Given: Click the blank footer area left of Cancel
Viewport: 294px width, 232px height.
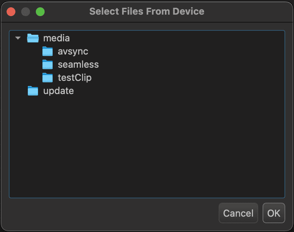Looking at the screenshot, I should click(x=110, y=213).
